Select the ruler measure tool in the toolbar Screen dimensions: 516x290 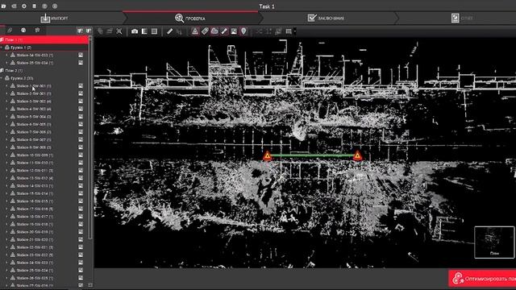pyautogui.click(x=169, y=31)
